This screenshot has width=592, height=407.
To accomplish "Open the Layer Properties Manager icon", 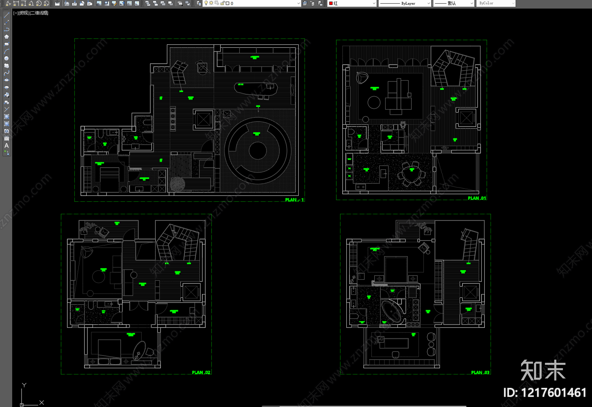I will [199, 3].
